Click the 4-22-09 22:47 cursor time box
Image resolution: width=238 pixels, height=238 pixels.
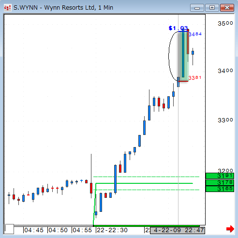pos(178,230)
